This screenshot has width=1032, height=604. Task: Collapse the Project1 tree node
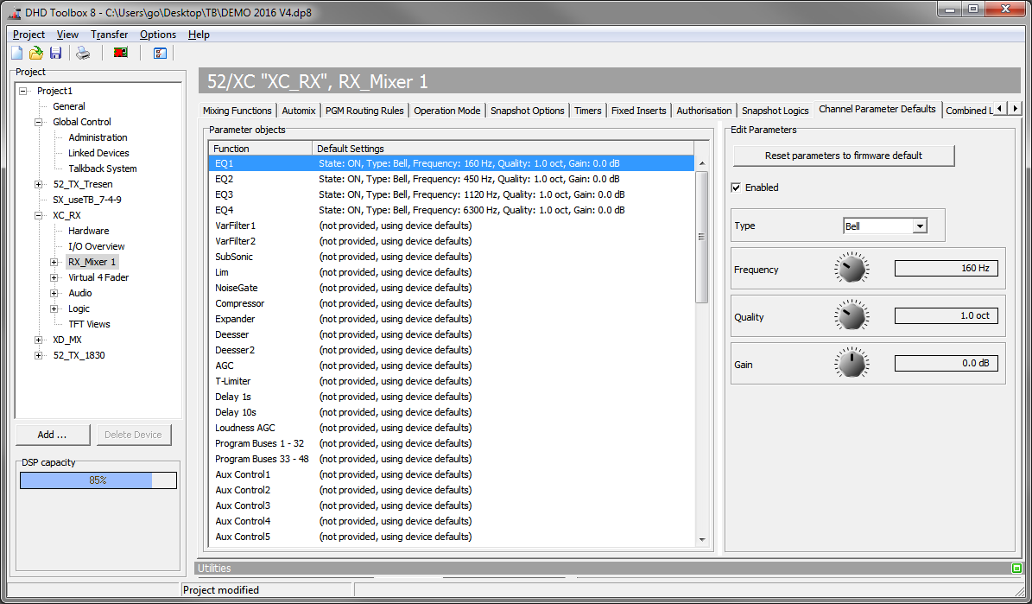point(24,90)
